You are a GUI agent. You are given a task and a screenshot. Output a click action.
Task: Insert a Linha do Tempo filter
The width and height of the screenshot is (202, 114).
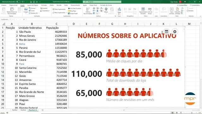[x=150, y=11]
